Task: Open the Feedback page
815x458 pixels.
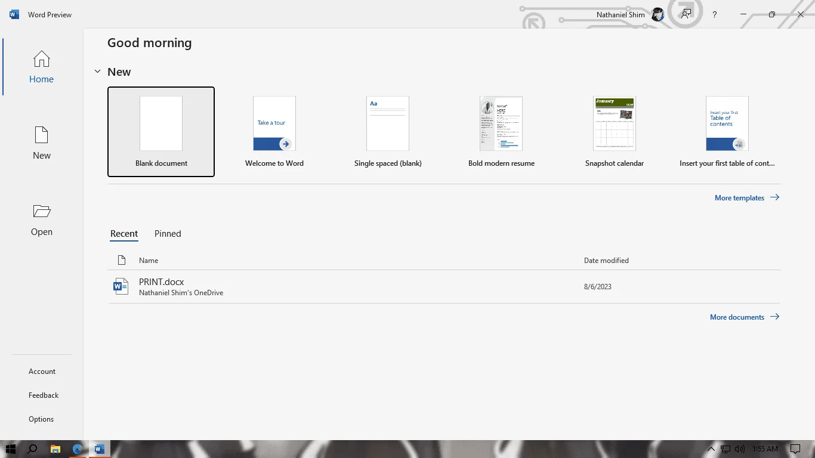Action: pyautogui.click(x=44, y=395)
